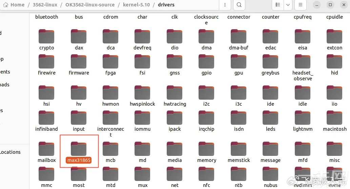Open the search icon in the header
350x189 pixels.
coord(239,5)
